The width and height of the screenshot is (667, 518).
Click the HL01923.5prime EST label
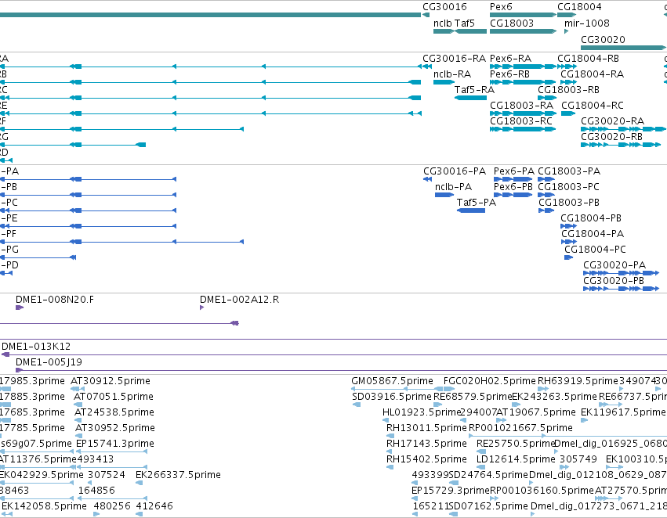422,412
